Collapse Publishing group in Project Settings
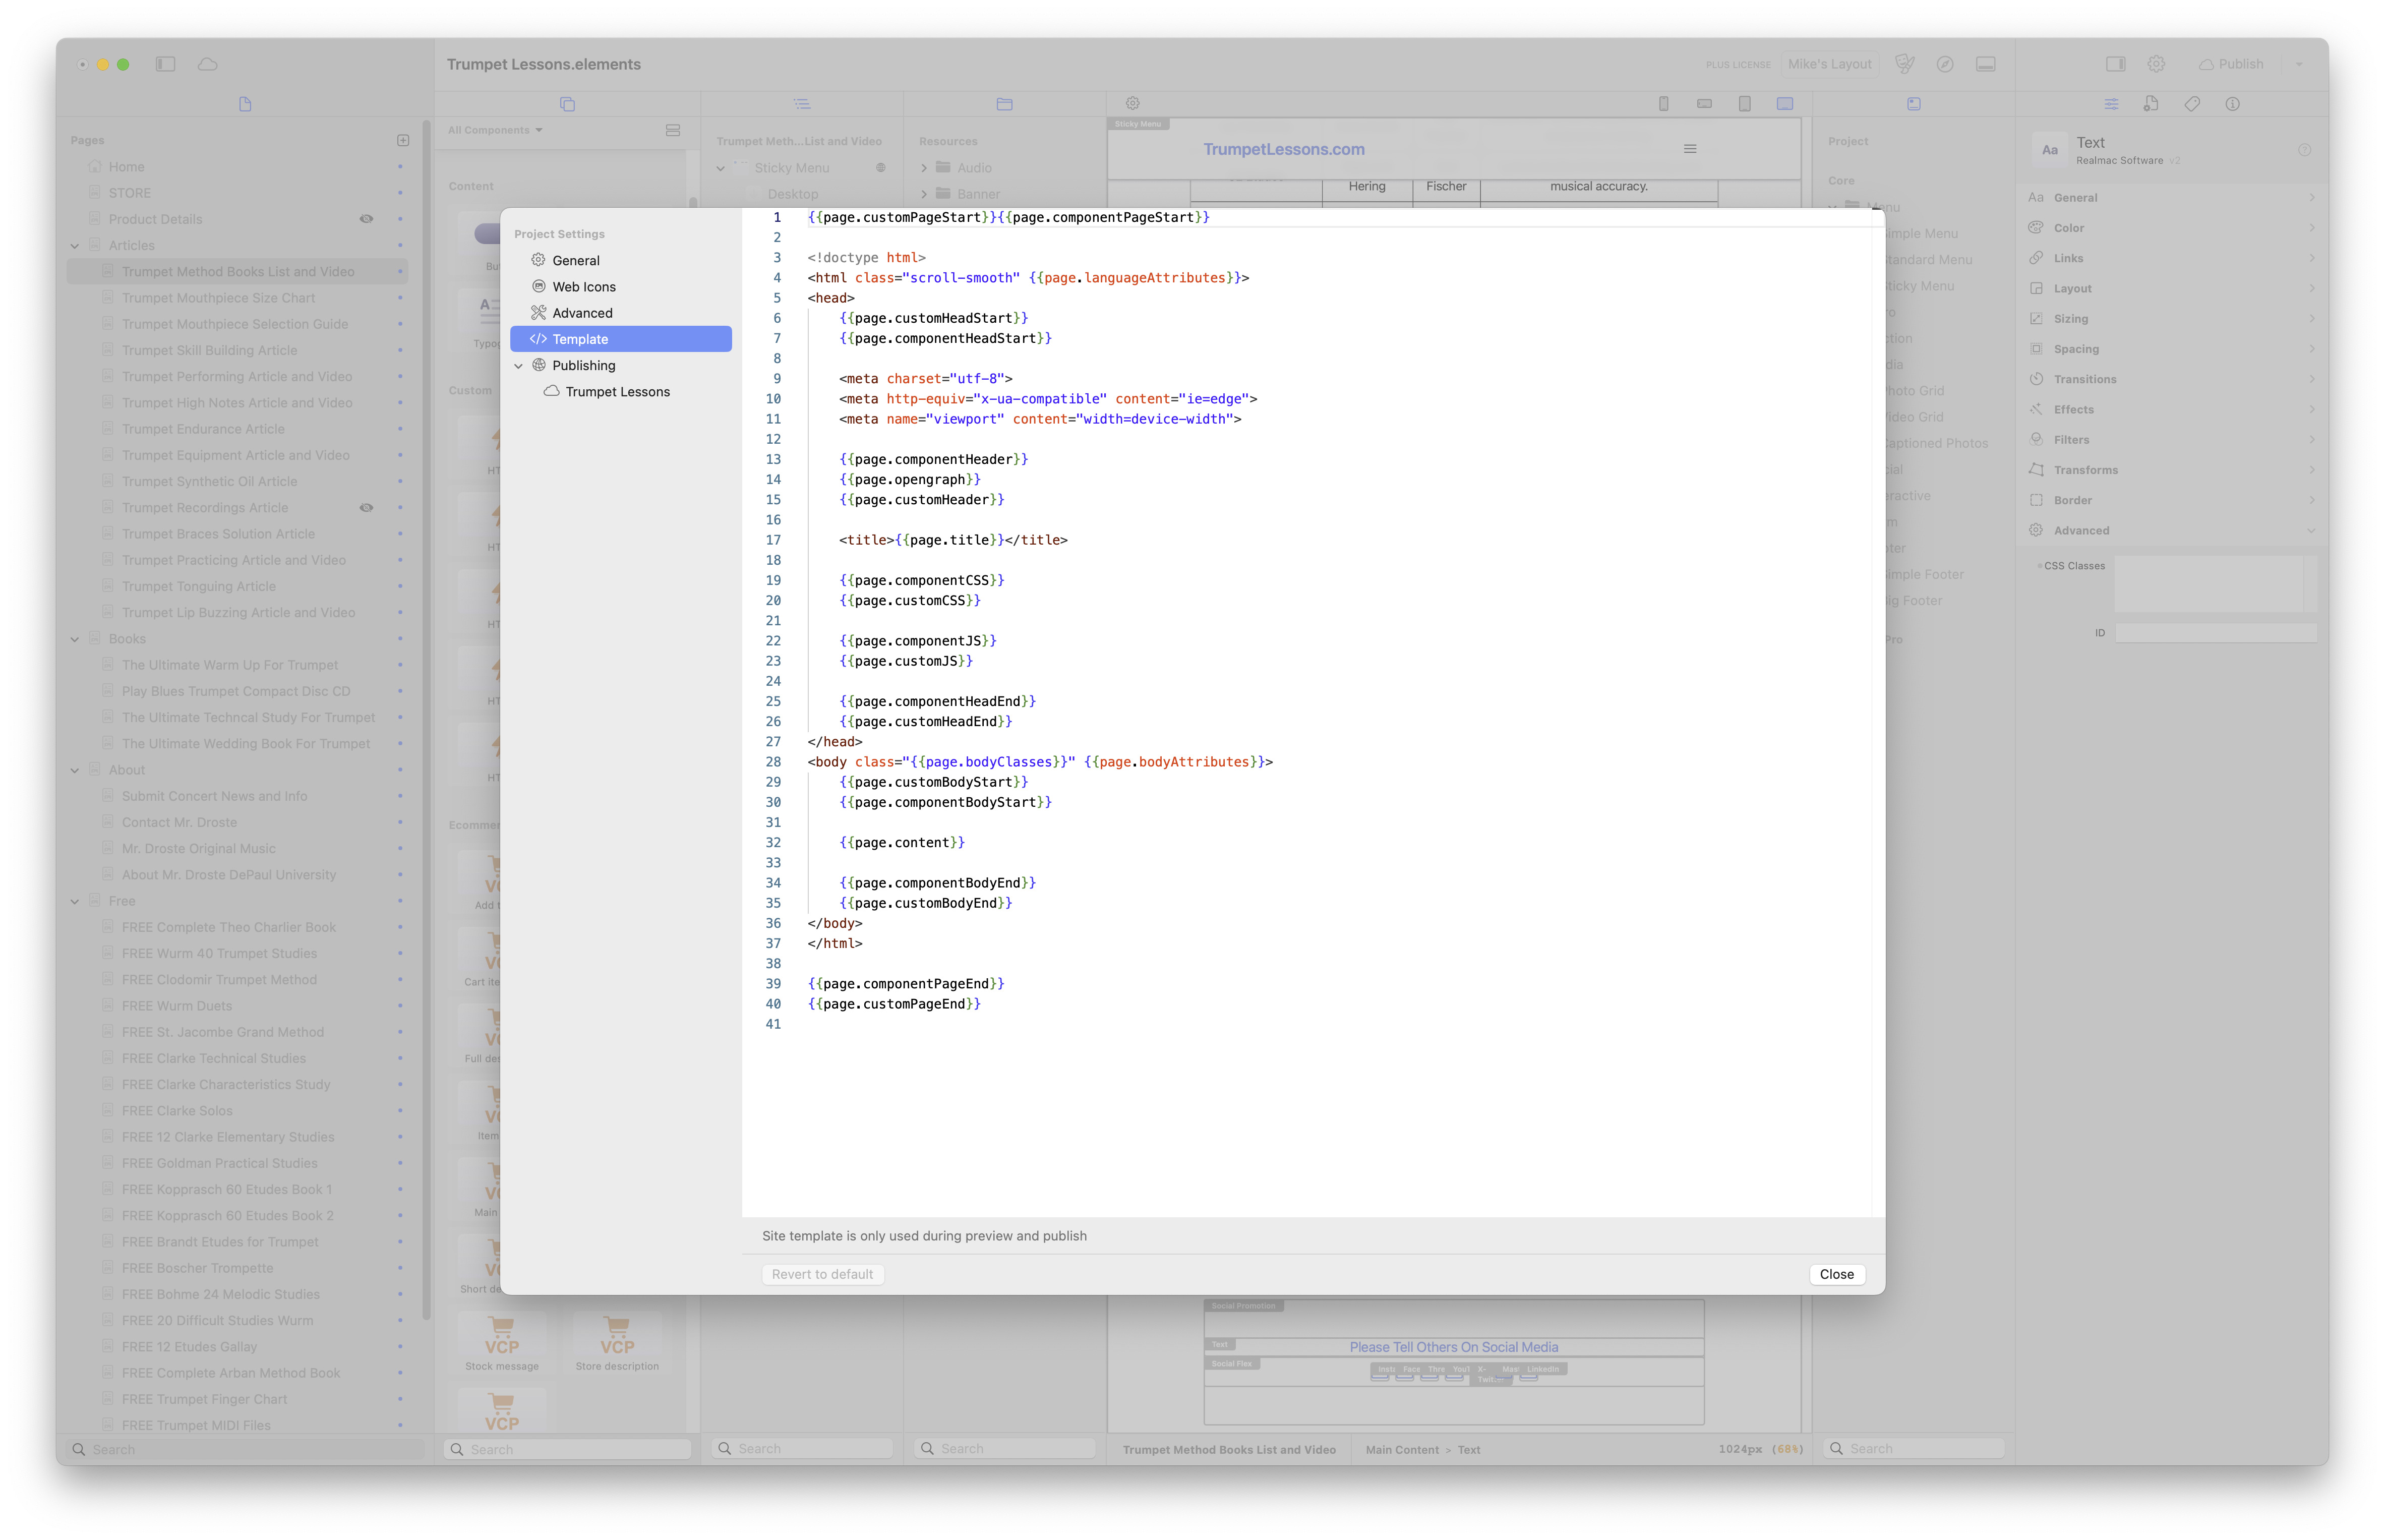Viewport: 2385px width, 1540px height. point(519,366)
